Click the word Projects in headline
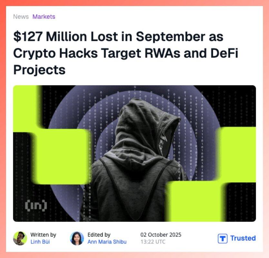This screenshot has width=269, height=258. [39, 70]
